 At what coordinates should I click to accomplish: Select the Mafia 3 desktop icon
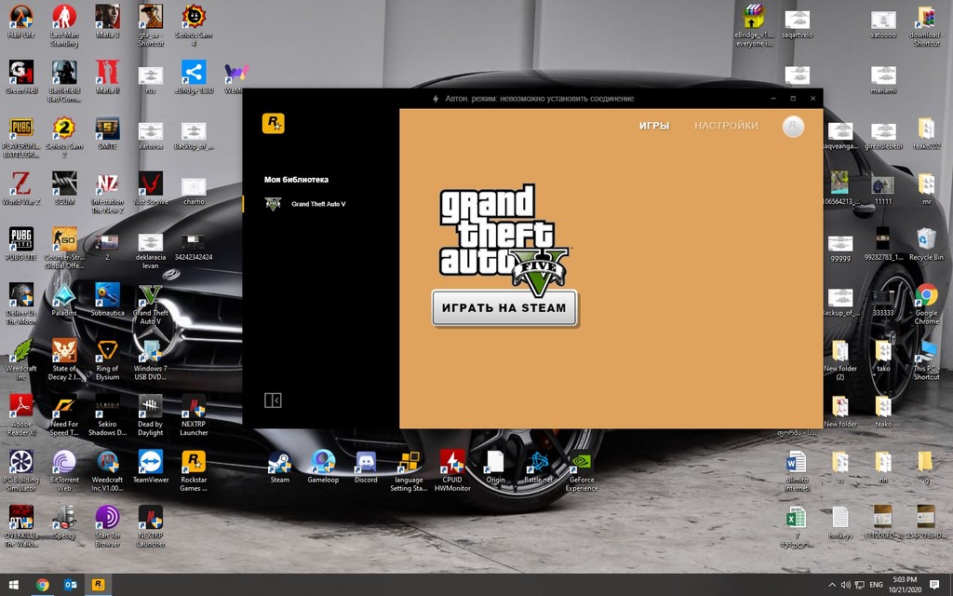click(x=107, y=22)
